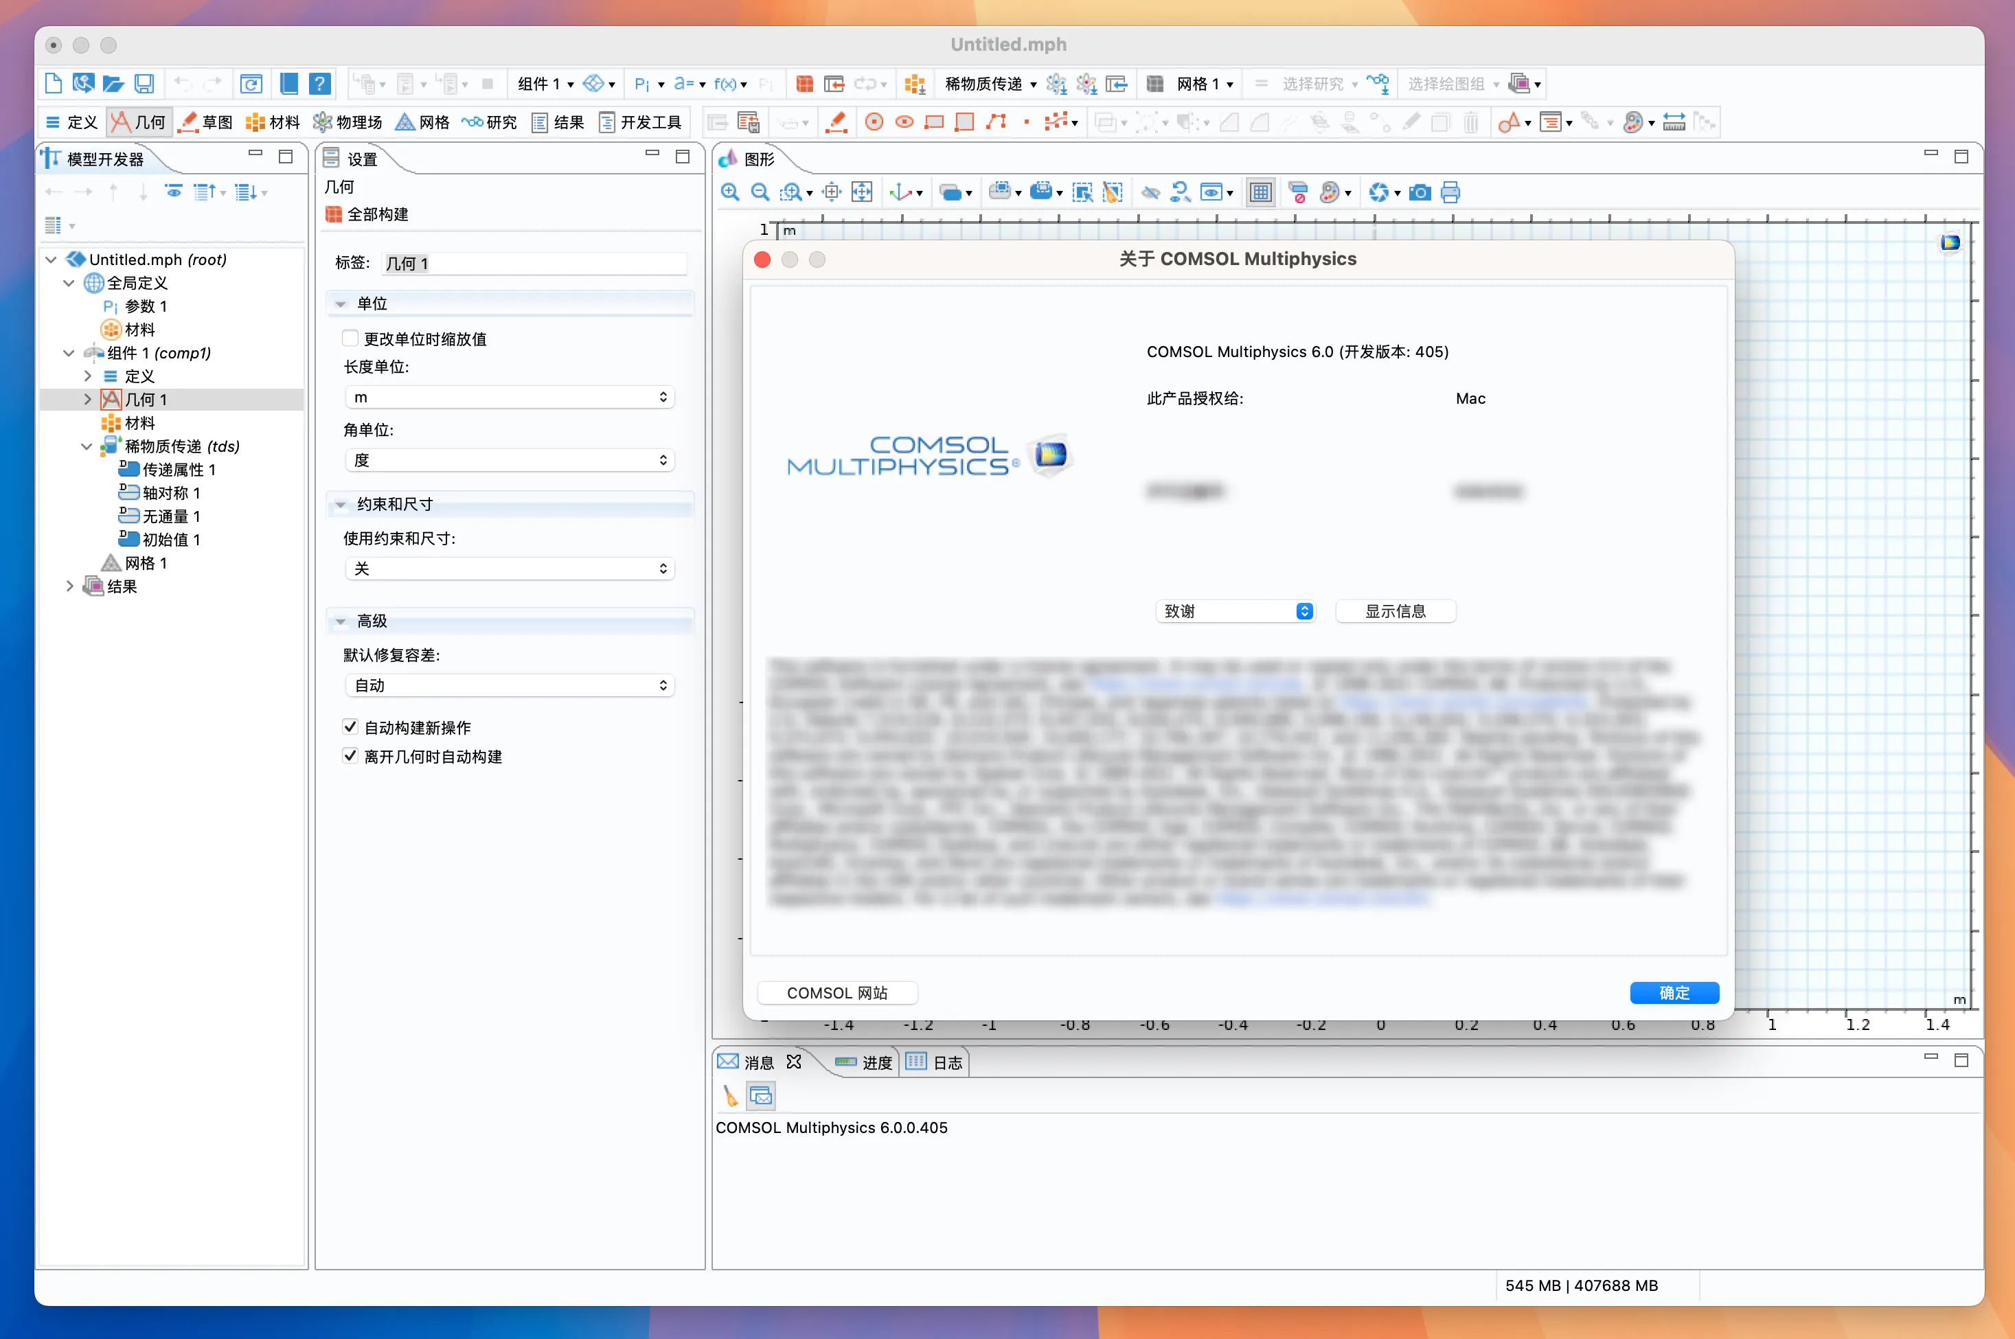Screen dimensions: 2015x1339
Task: Click the Go to XY view axes icon
Action: pyautogui.click(x=901, y=192)
